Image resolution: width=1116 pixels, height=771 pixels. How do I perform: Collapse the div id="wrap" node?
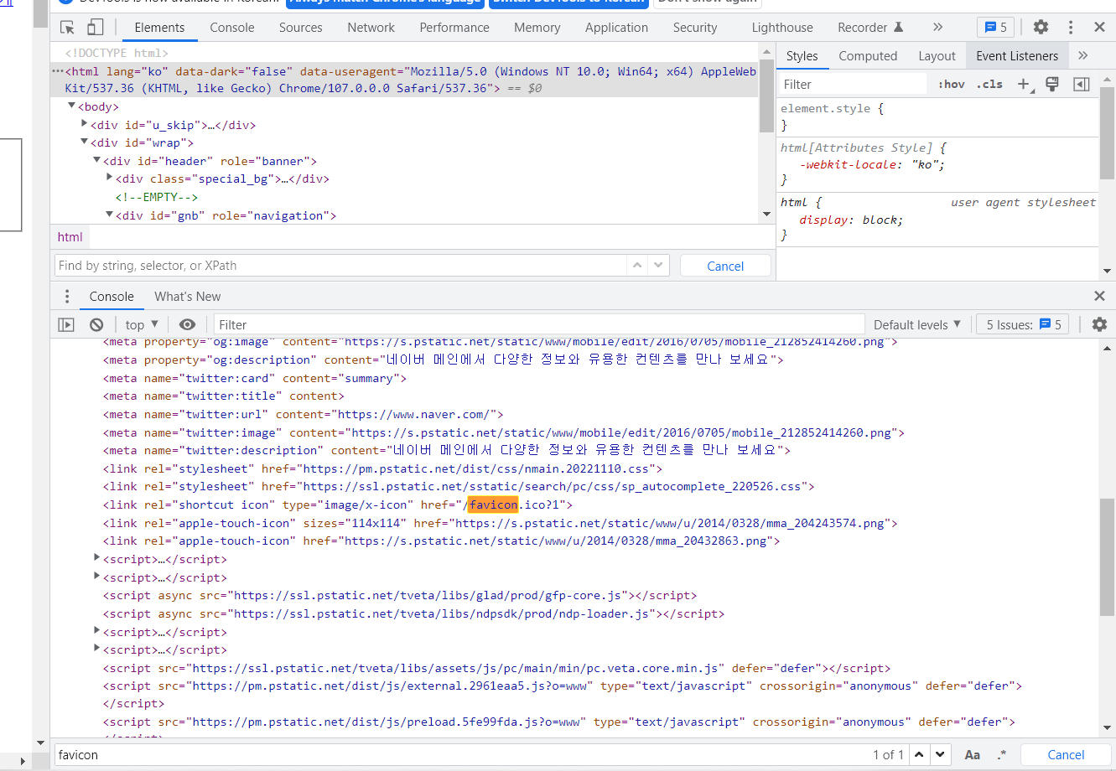(x=84, y=142)
